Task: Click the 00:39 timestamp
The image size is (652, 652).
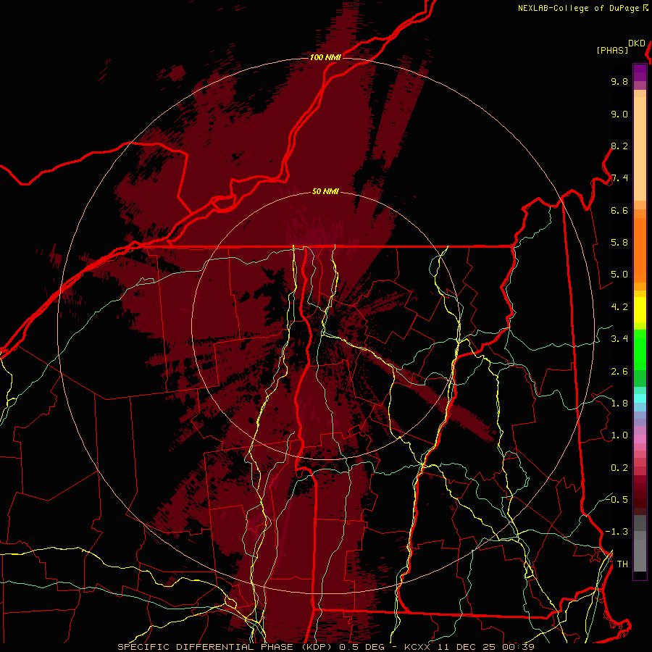Action: 518,647
